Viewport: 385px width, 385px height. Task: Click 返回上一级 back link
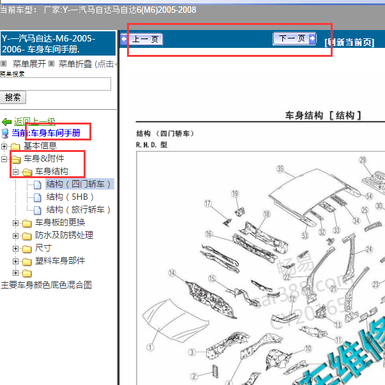(34, 121)
